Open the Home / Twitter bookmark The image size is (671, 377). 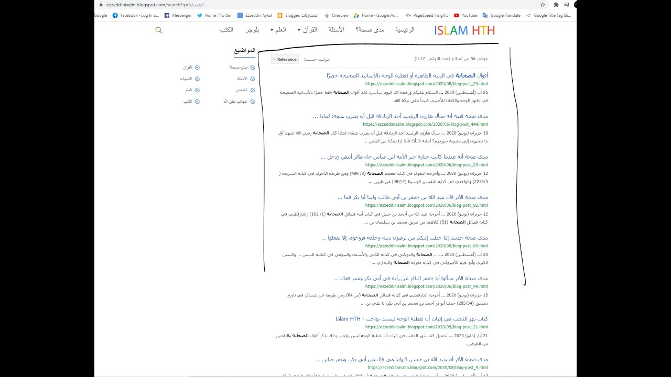214,16
